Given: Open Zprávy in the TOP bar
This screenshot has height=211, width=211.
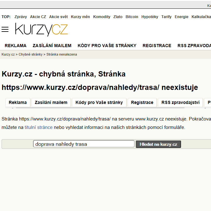Looking at the screenshot, I should (21, 17).
